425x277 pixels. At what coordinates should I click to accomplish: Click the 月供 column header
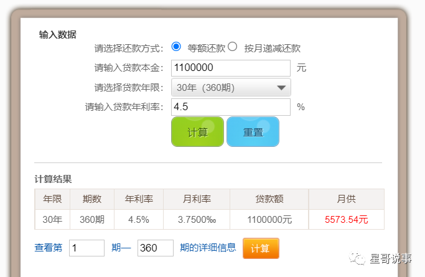347,199
